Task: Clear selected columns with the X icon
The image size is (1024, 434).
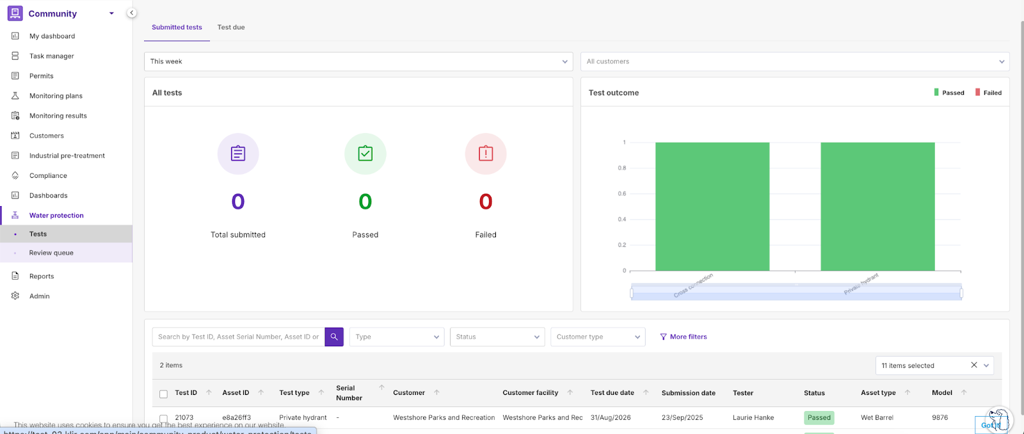Action: click(x=974, y=366)
